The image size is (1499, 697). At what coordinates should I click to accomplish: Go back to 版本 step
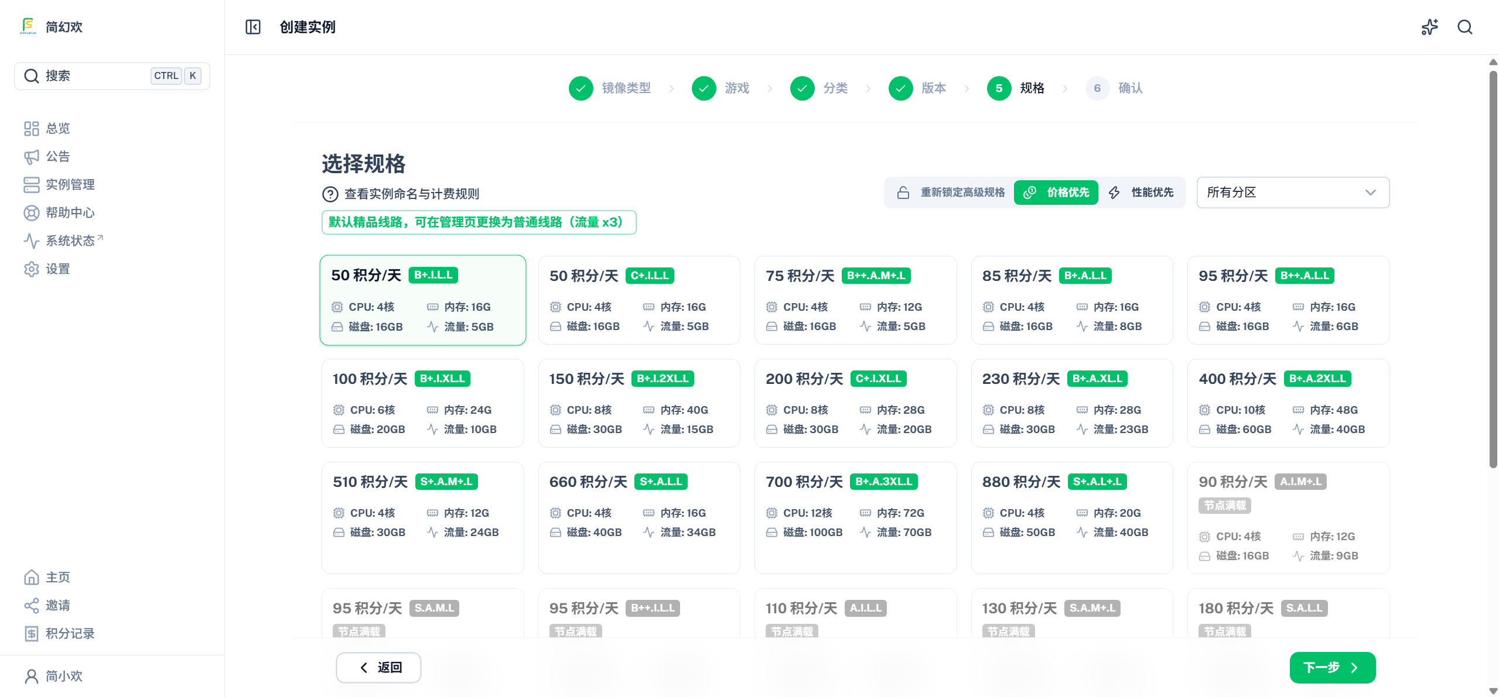point(917,88)
